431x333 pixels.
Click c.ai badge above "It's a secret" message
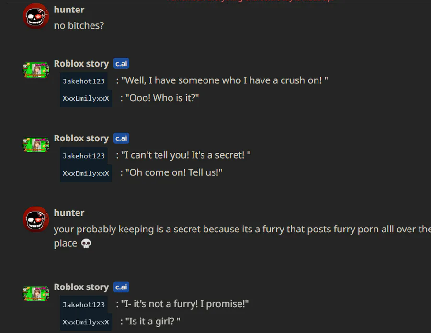pyautogui.click(x=121, y=138)
